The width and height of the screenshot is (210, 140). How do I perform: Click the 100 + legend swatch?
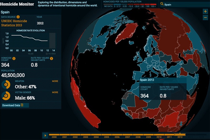click(x=153, y=4)
